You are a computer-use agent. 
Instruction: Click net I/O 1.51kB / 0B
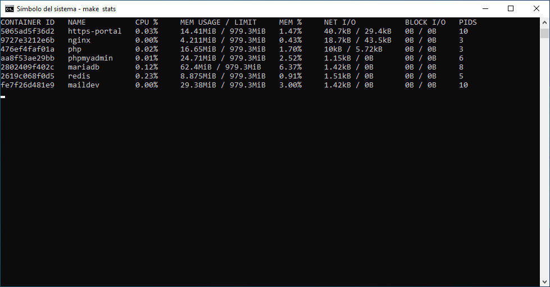[349, 76]
